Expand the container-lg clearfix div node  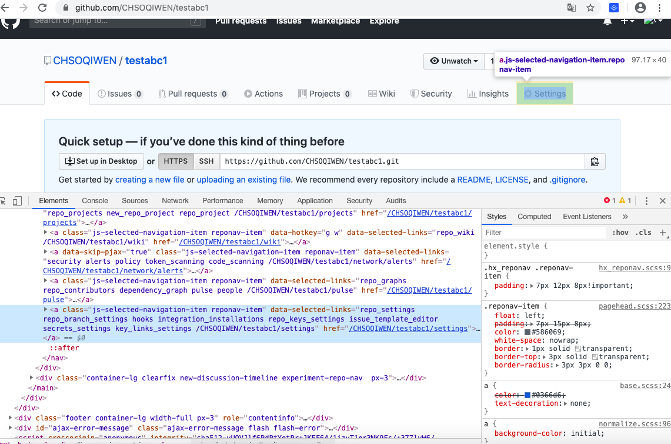[32, 378]
